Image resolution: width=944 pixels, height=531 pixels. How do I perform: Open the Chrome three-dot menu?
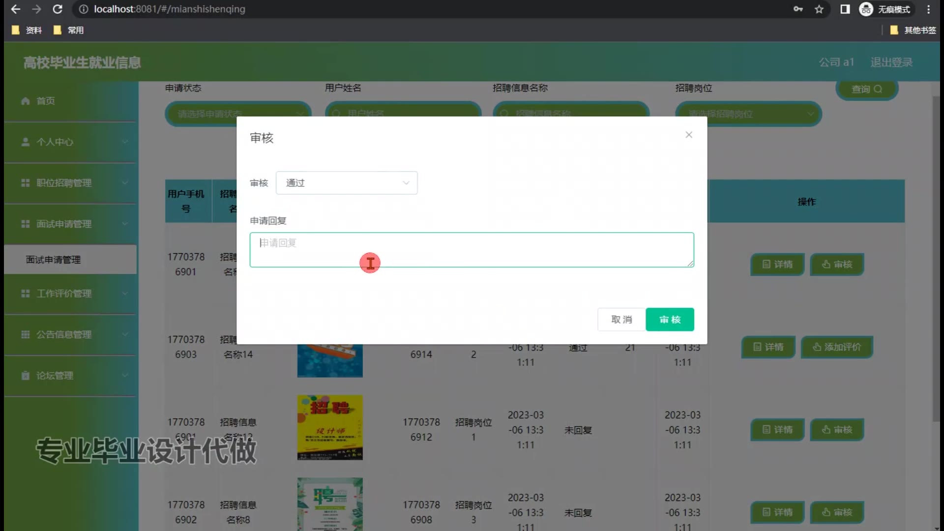[x=928, y=9]
